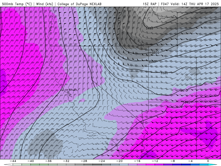Viewport: 221px width, 166px height.
Task: Click the -36 color scale label
Action: (48, 161)
